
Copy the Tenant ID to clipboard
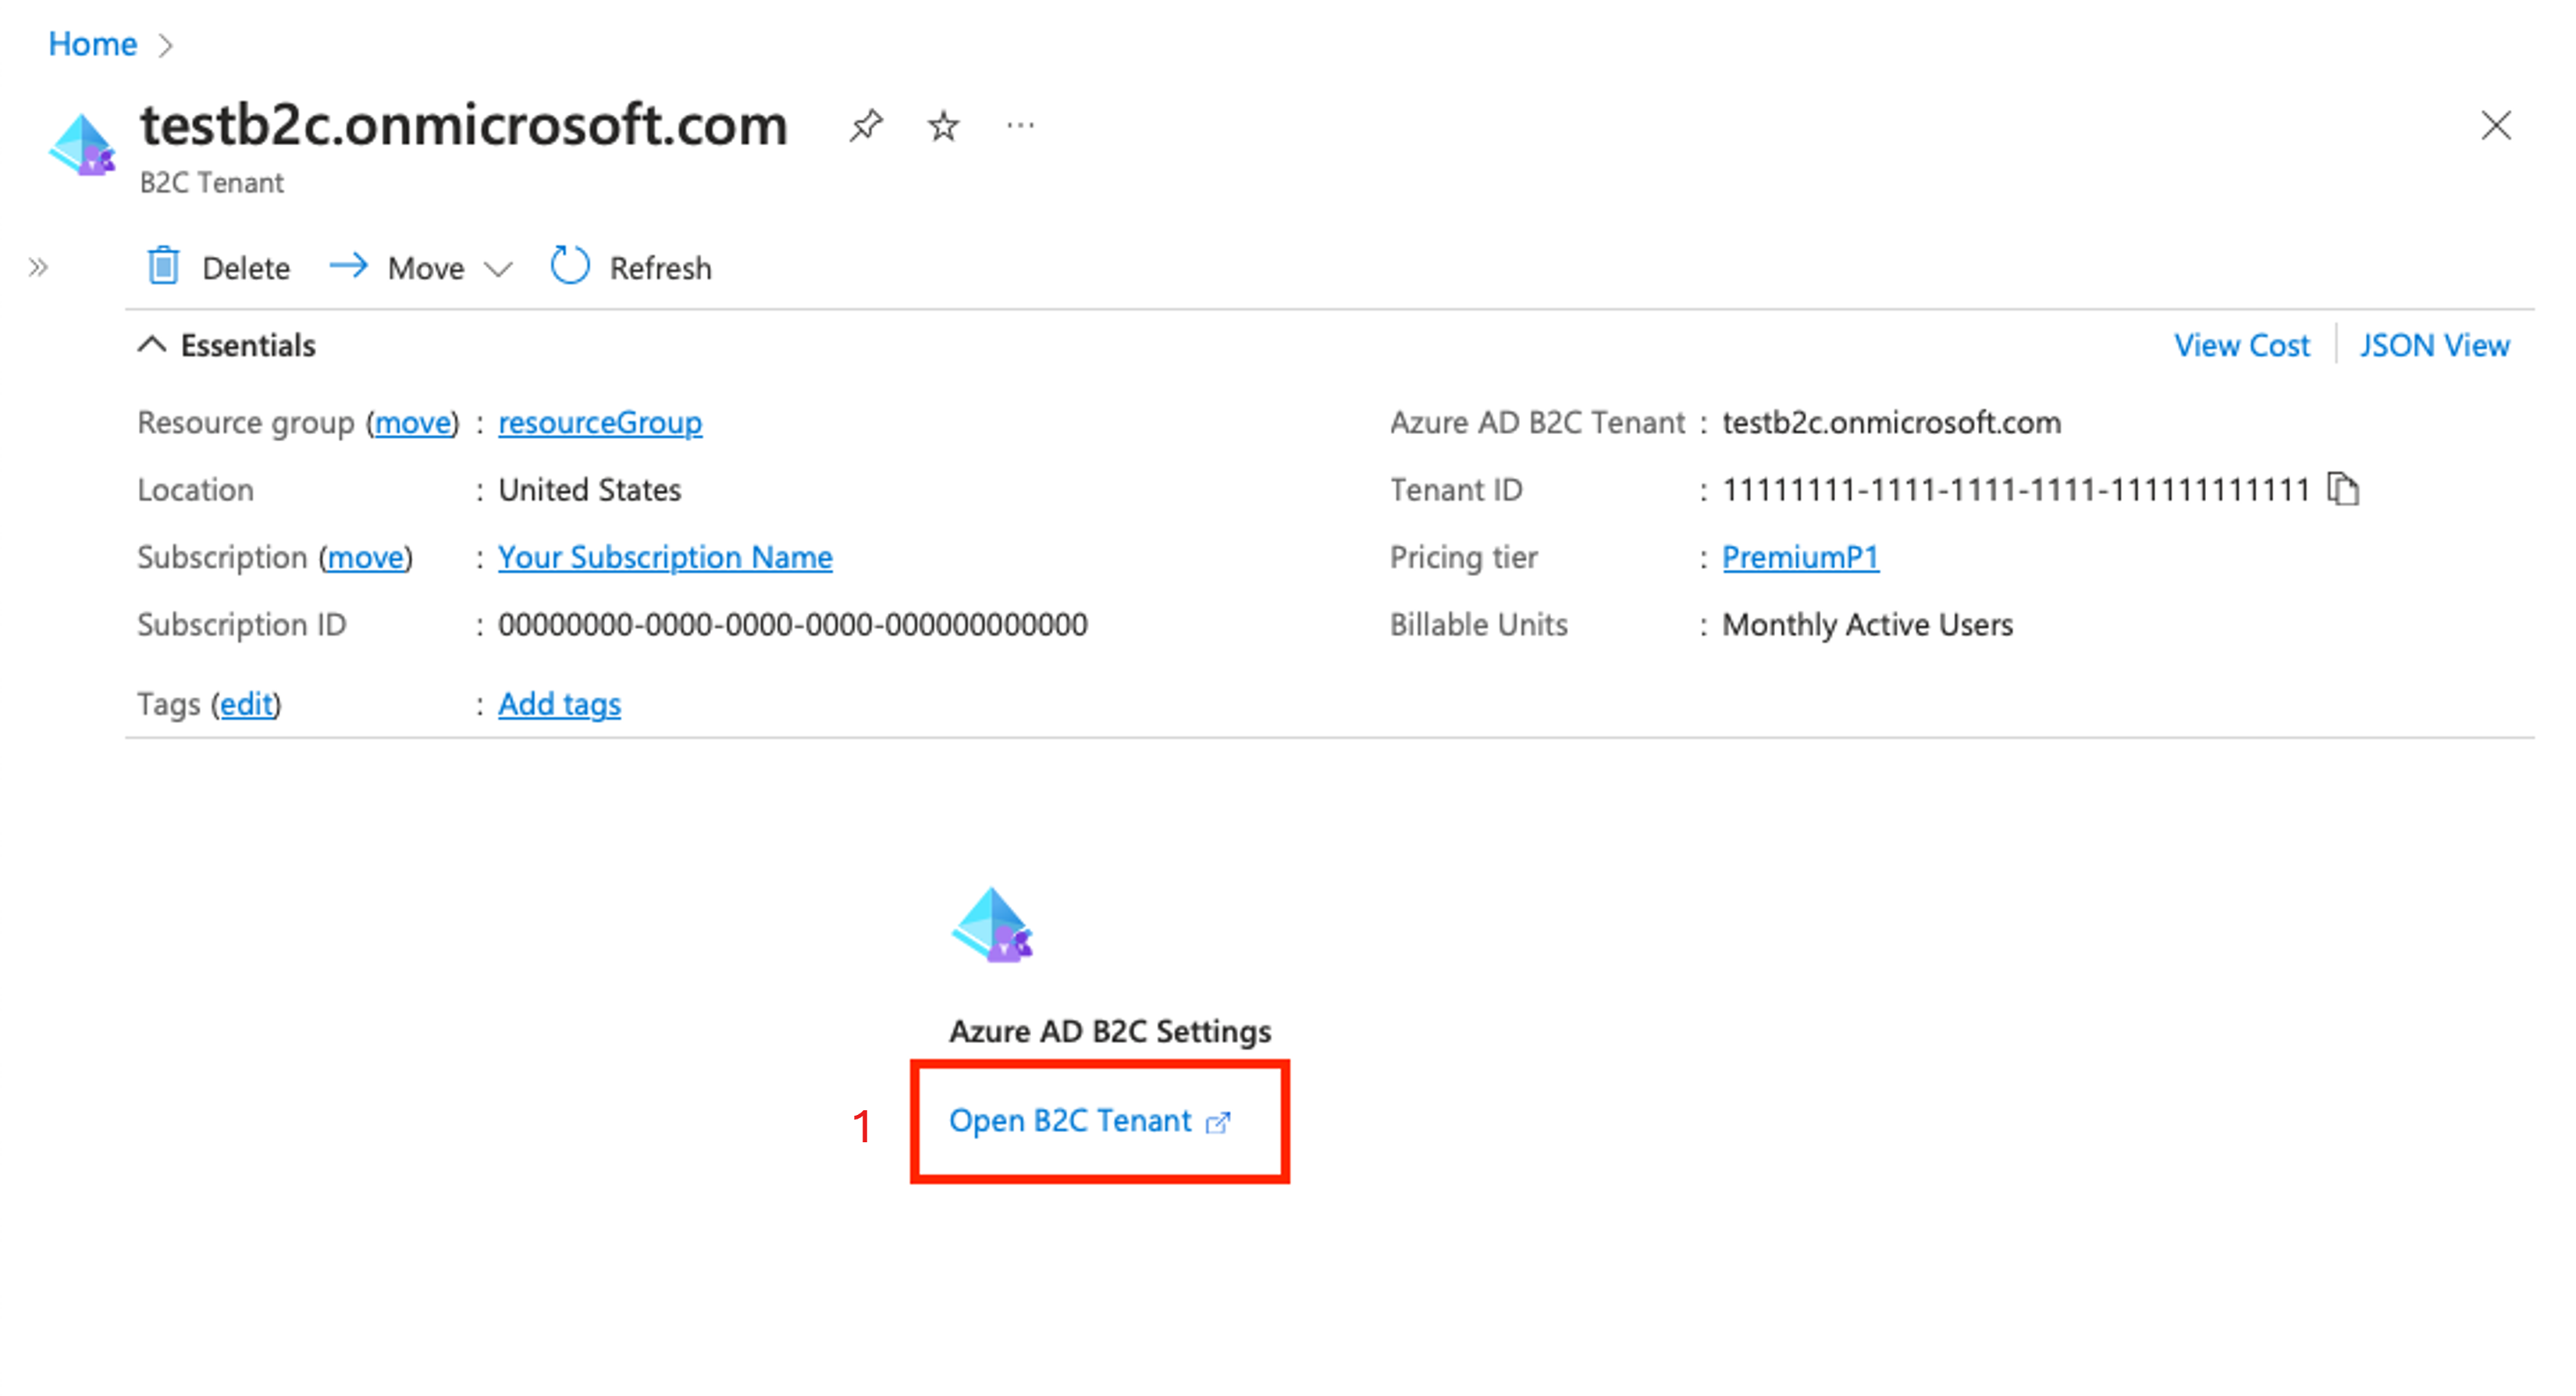point(2343,489)
